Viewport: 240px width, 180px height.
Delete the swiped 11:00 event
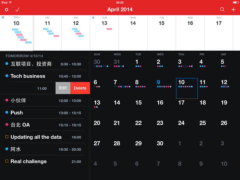pos(80,88)
